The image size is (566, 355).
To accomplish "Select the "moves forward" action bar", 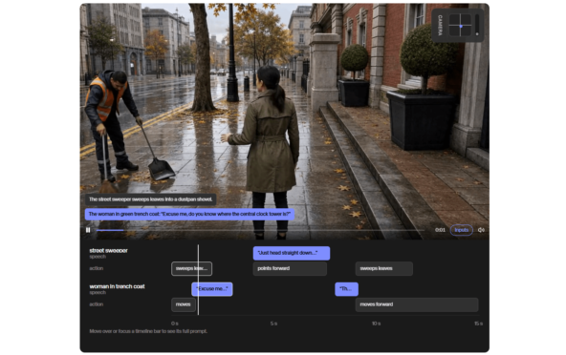I will (x=417, y=304).
